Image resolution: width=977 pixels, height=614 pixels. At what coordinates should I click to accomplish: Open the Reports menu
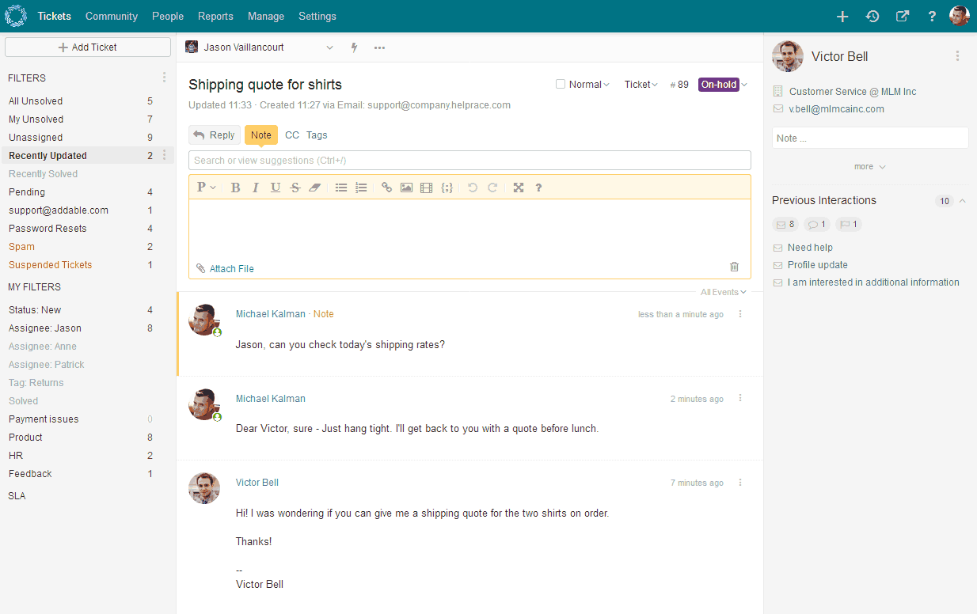click(215, 16)
